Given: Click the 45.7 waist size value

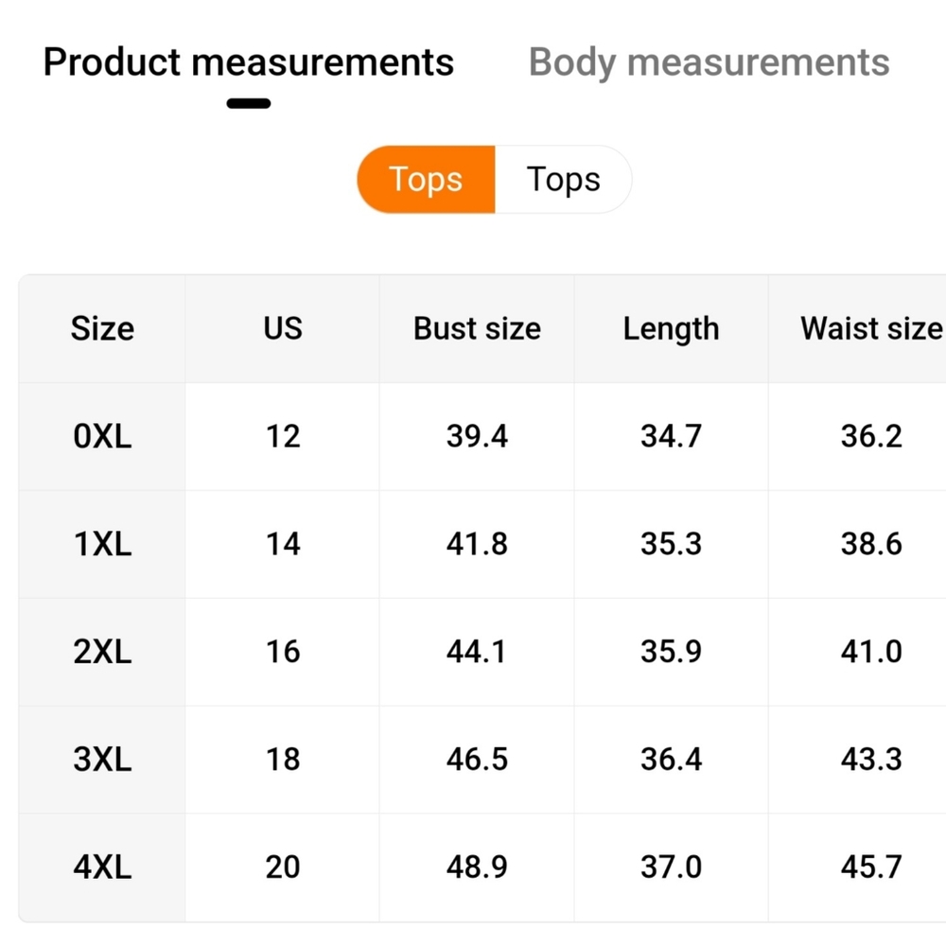Looking at the screenshot, I should click(x=870, y=867).
